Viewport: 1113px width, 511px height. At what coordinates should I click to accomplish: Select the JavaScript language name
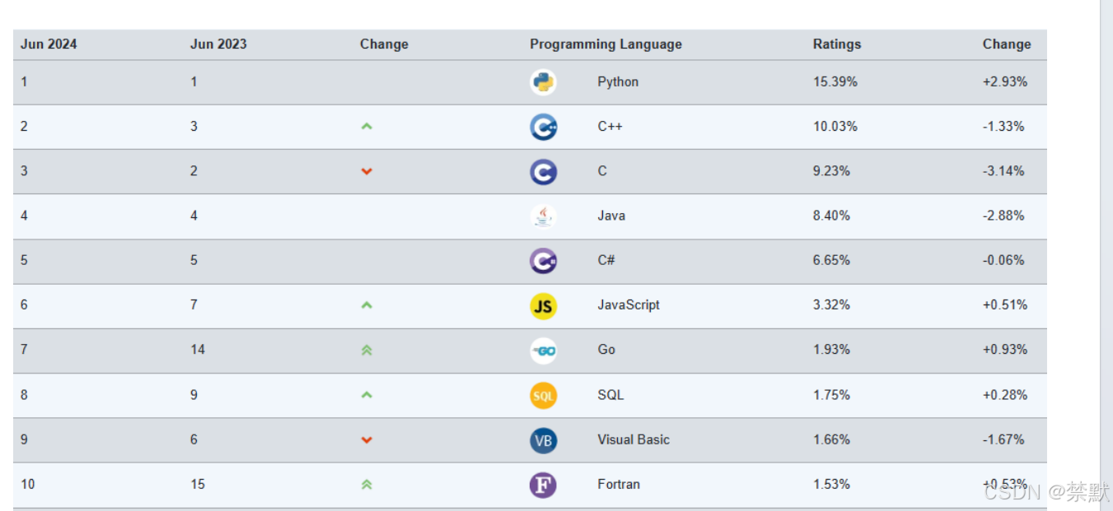pyautogui.click(x=629, y=305)
